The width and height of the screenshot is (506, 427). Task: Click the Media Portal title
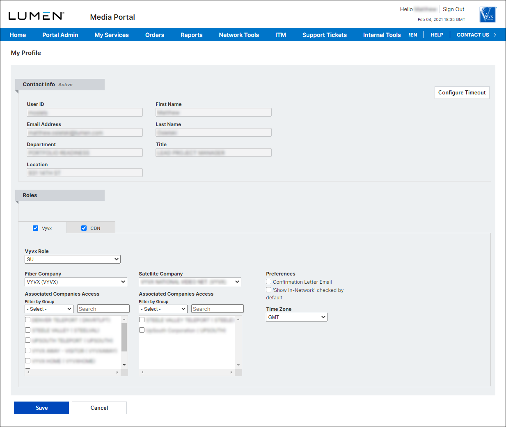(112, 17)
